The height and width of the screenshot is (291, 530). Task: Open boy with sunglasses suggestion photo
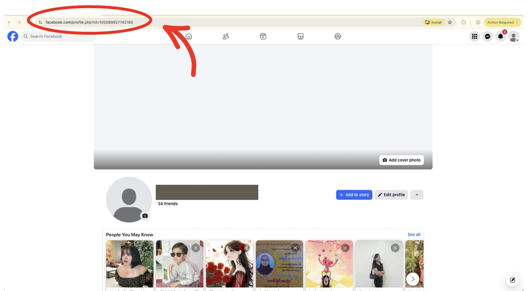point(180,264)
